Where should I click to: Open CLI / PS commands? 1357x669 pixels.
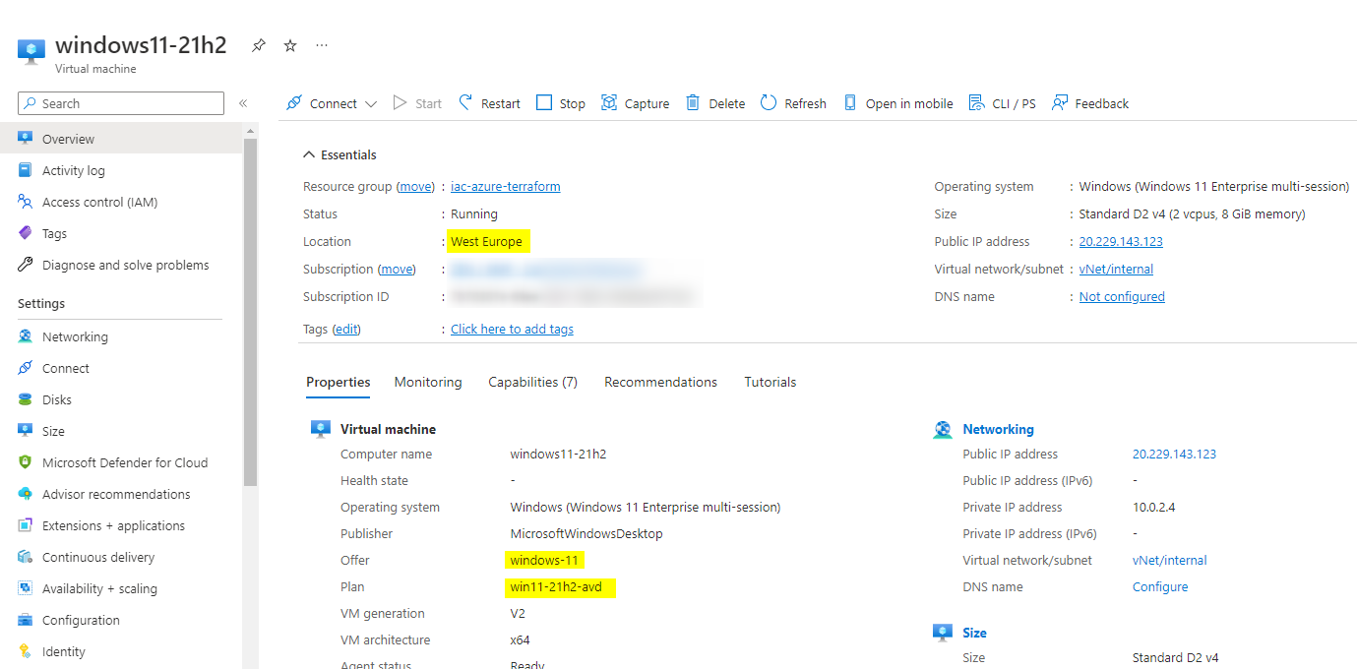click(1002, 103)
